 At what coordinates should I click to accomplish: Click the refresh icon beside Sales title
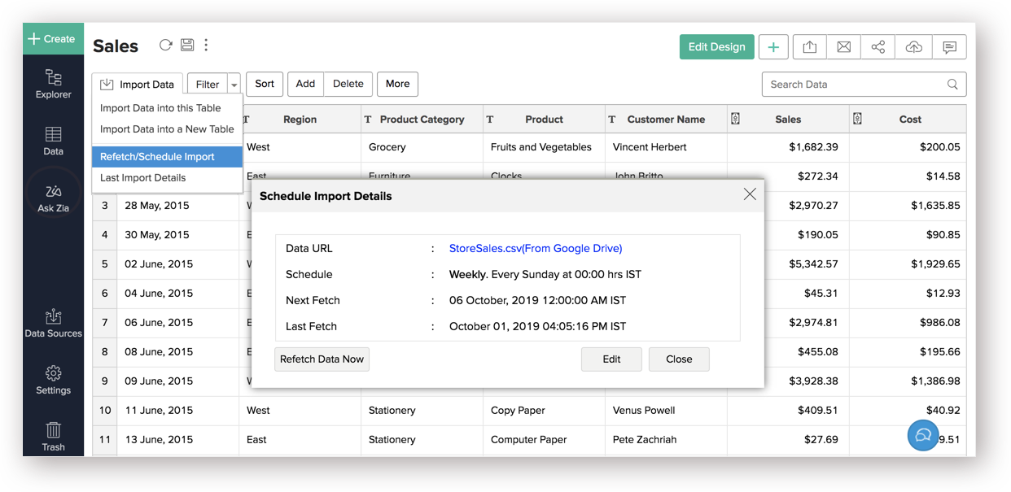pyautogui.click(x=165, y=46)
